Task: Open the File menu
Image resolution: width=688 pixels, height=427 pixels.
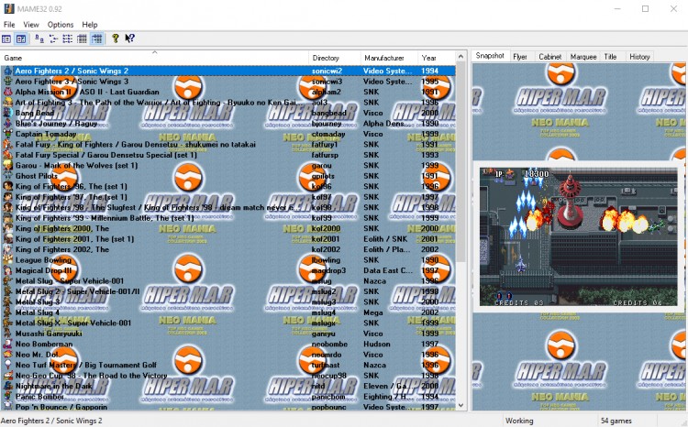Action: (x=9, y=25)
